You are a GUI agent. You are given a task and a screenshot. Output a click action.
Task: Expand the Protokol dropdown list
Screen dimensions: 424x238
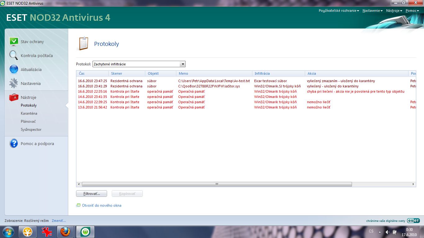click(183, 64)
